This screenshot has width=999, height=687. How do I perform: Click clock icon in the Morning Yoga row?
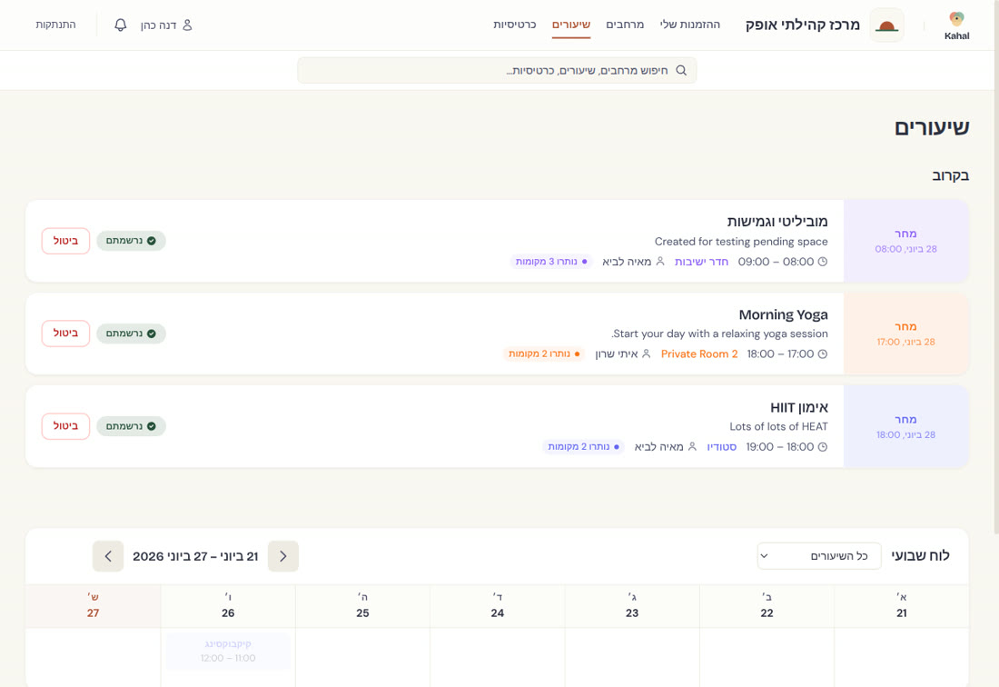point(823,353)
